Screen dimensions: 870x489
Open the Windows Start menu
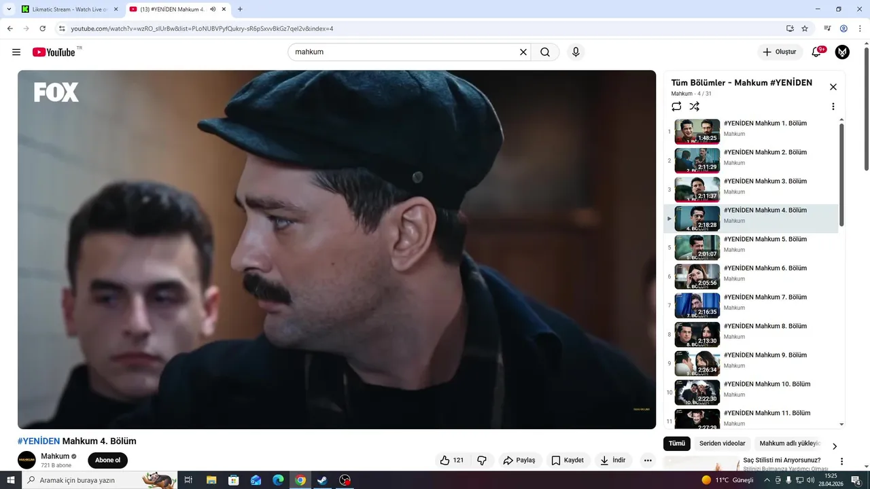point(11,480)
